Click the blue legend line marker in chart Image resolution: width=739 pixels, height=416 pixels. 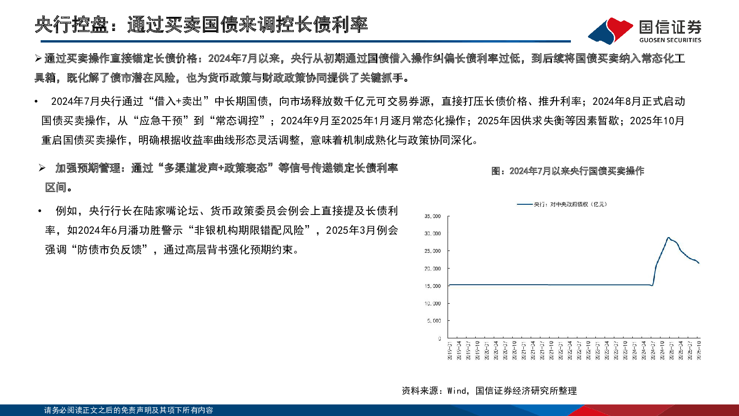click(x=525, y=204)
